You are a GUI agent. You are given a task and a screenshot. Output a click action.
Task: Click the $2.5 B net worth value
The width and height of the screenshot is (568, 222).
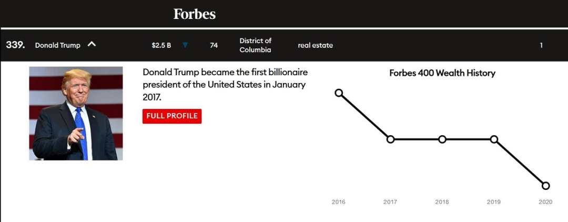click(161, 45)
